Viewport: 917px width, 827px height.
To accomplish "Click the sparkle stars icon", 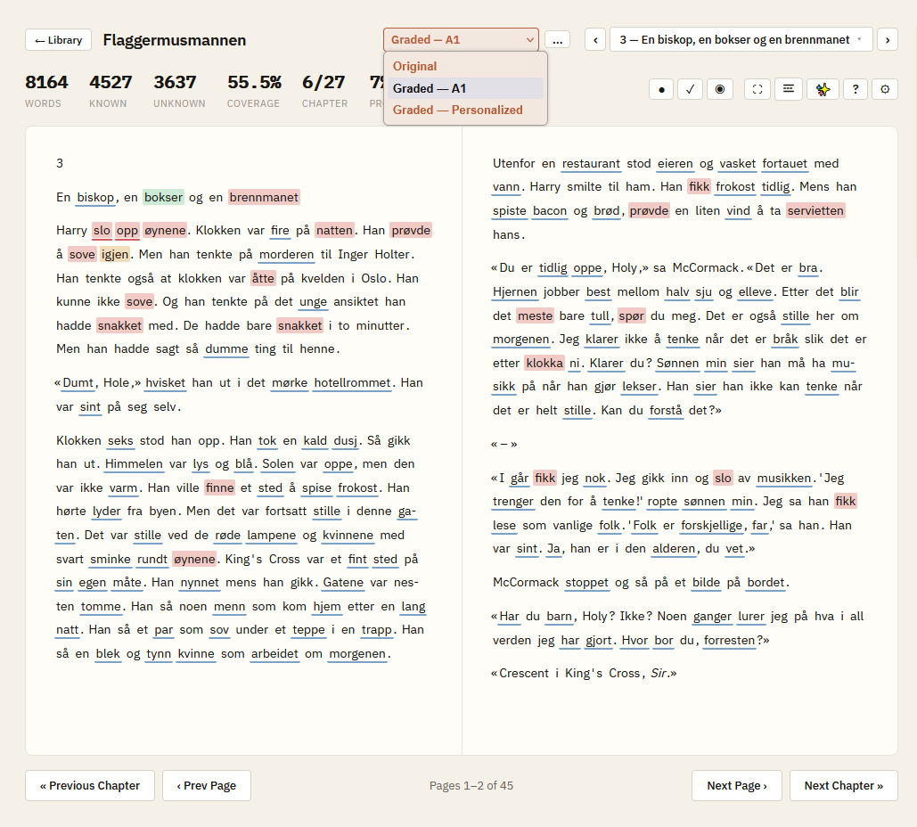I will pos(823,89).
